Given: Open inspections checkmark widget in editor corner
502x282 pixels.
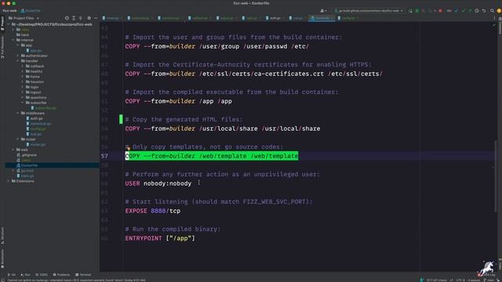Looking at the screenshot, I should (x=494, y=25).
